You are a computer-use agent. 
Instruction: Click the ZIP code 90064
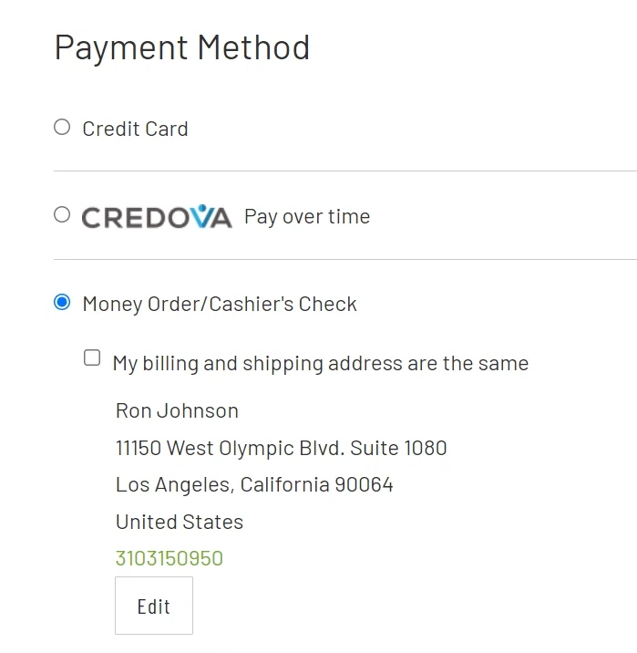coord(364,485)
